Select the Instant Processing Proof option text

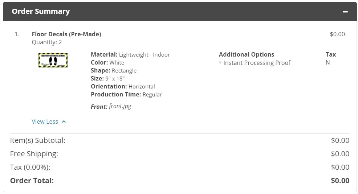tap(257, 63)
